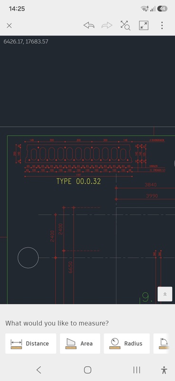Choose the Radius measure option

point(127,343)
